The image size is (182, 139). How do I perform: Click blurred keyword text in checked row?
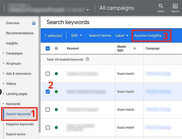tap(86, 92)
